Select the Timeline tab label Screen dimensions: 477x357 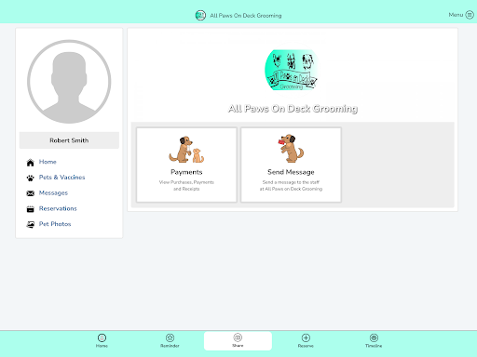click(x=374, y=346)
